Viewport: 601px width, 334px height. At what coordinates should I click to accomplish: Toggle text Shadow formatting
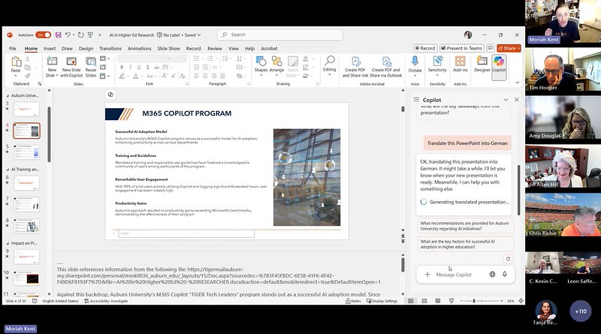tap(147, 67)
